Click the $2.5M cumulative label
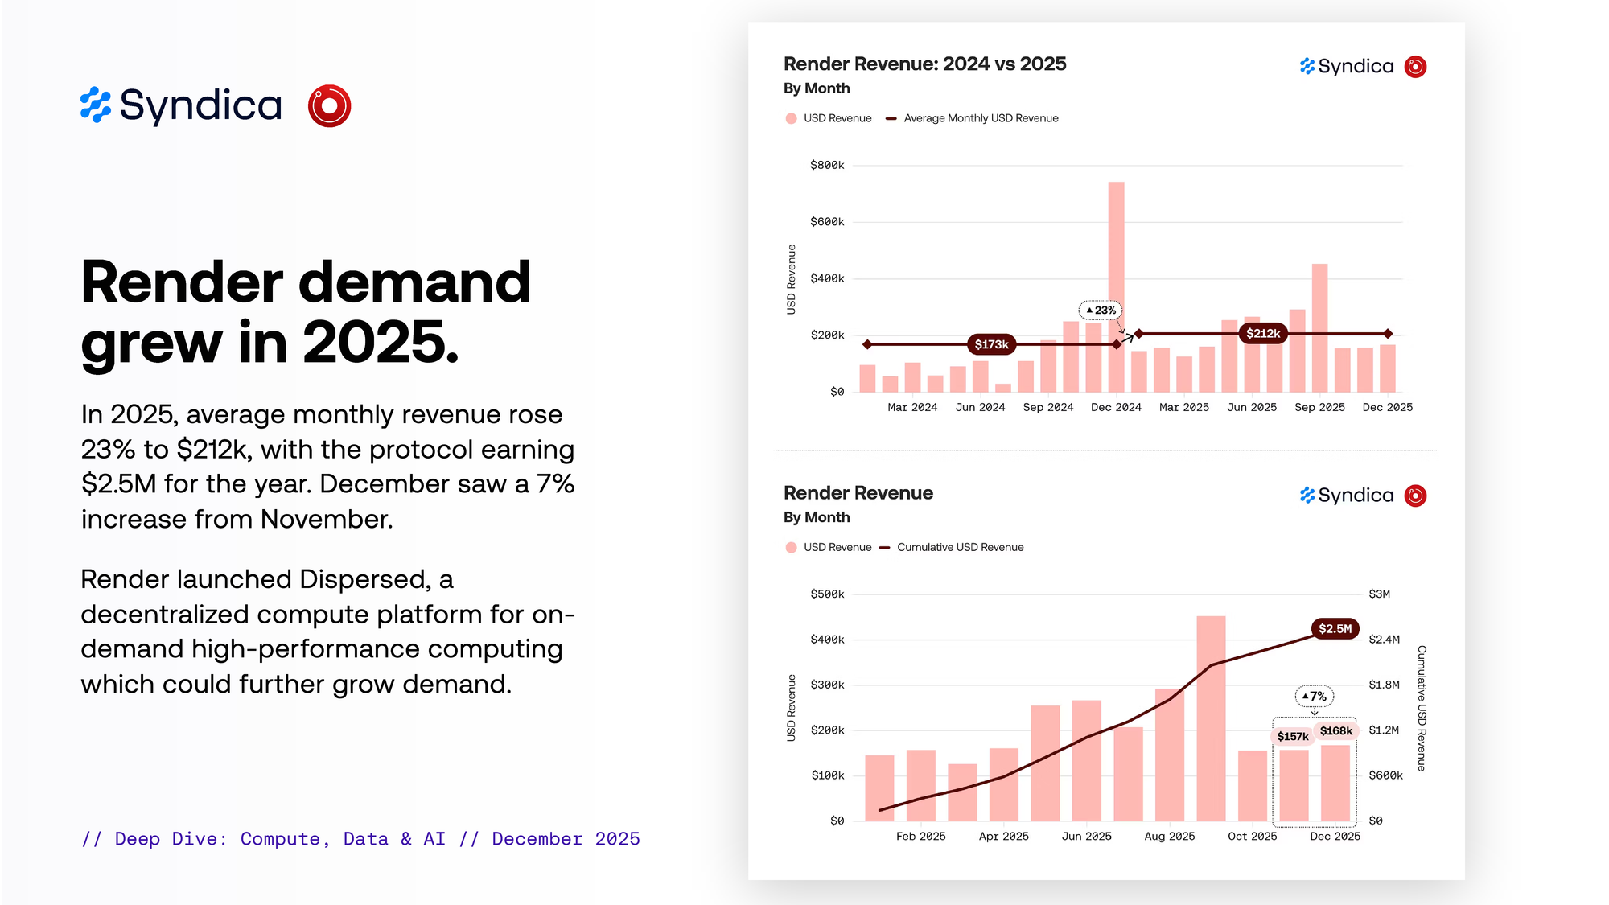Image resolution: width=1609 pixels, height=905 pixels. click(1335, 628)
